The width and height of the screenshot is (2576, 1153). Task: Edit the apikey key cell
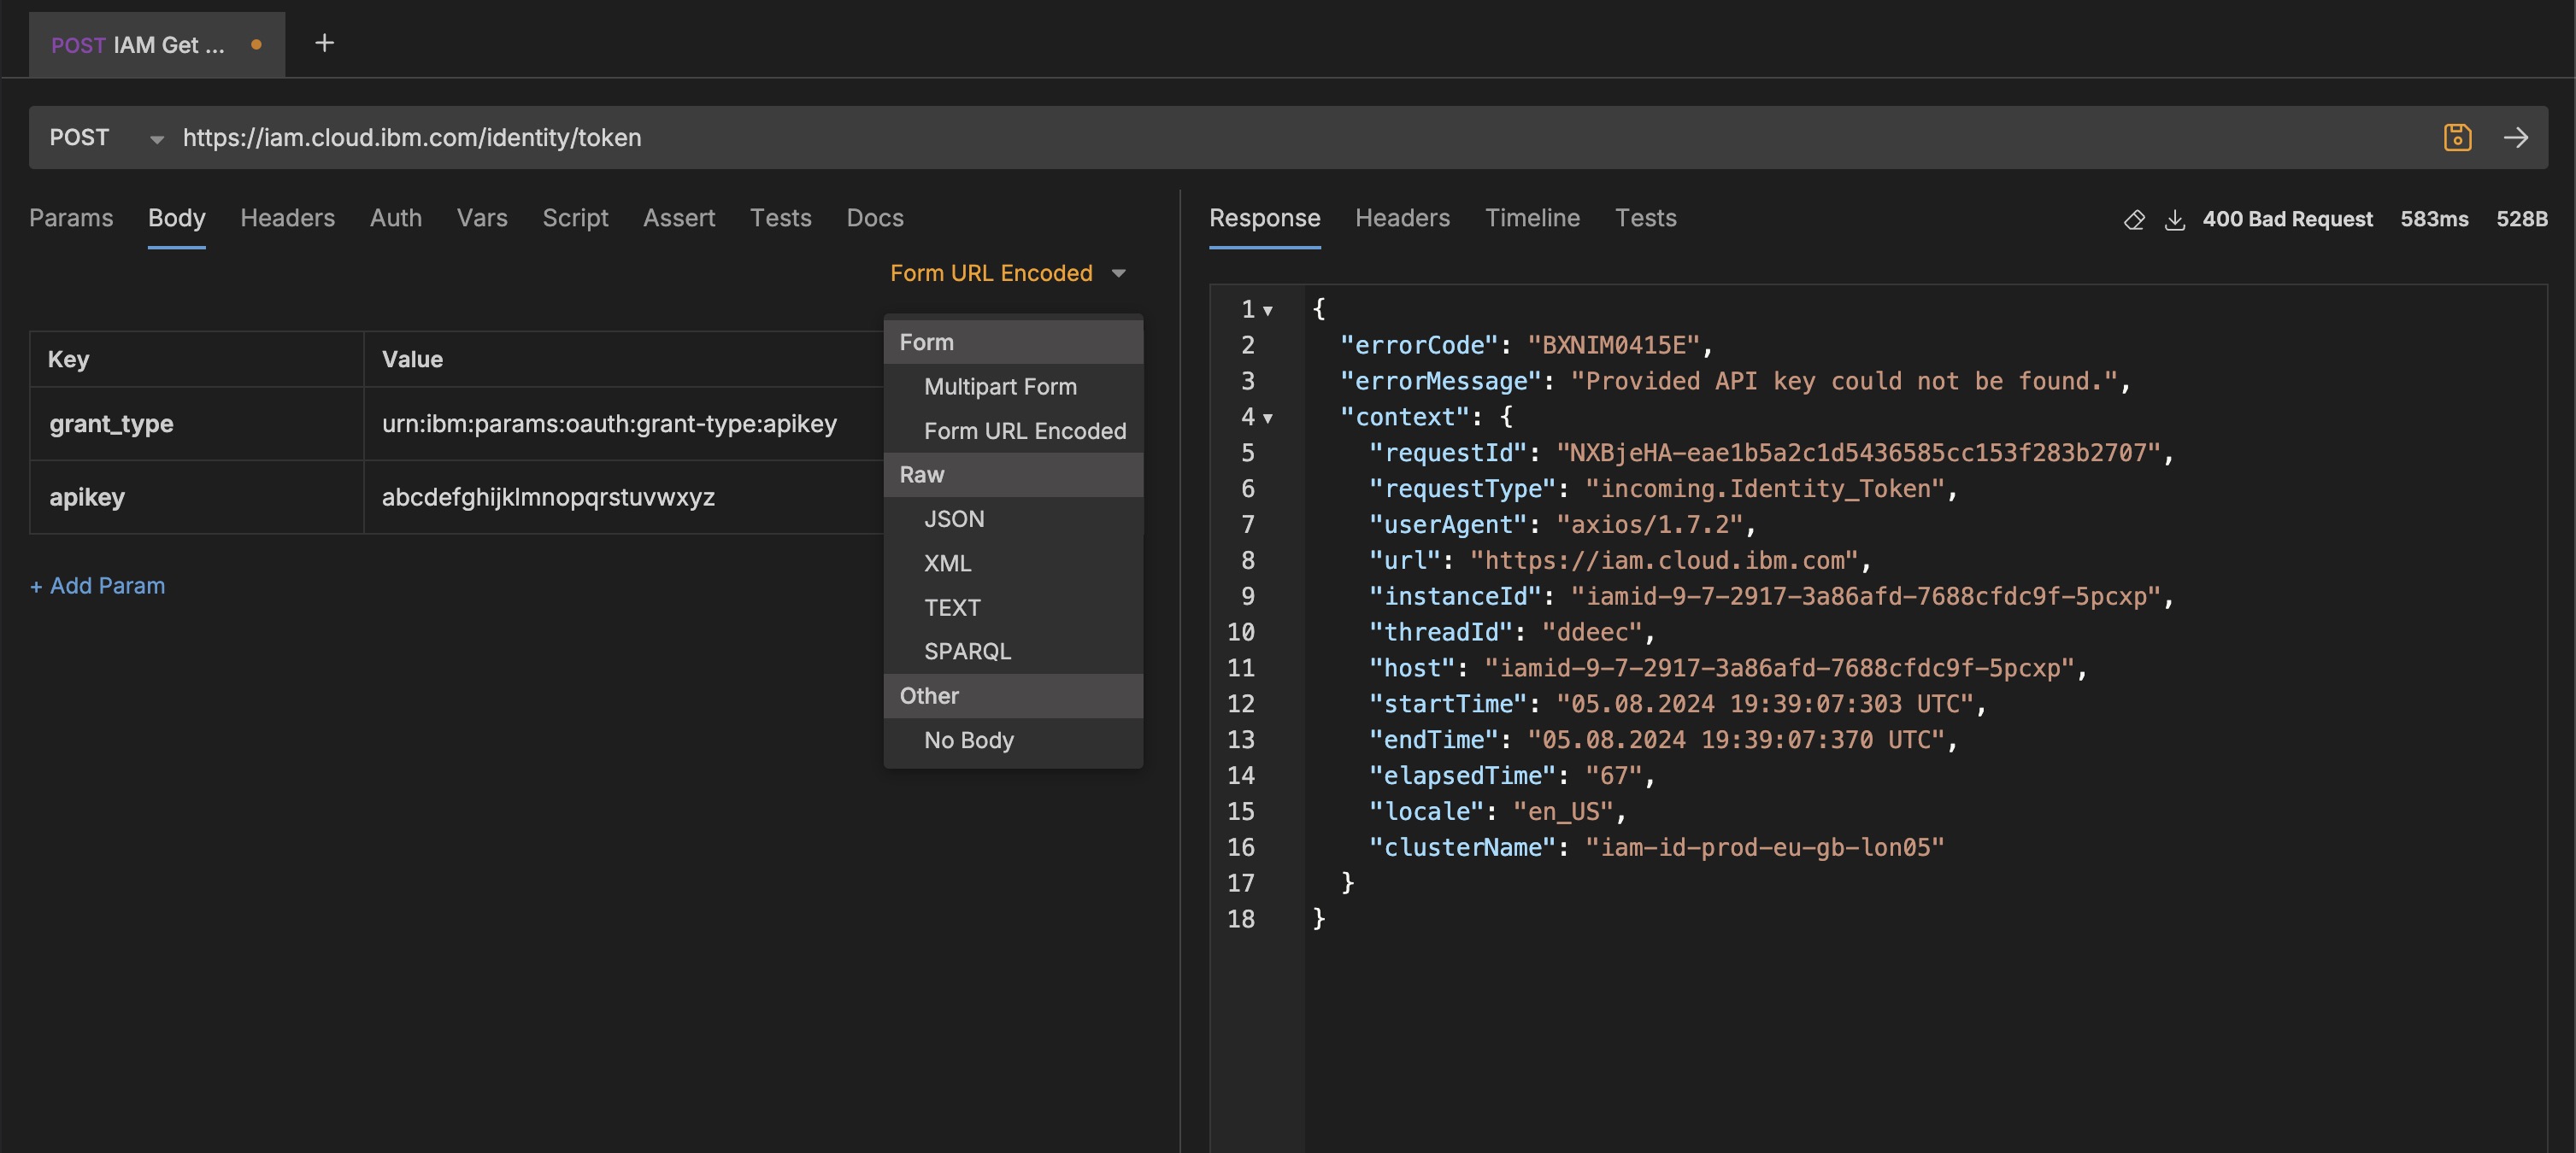[x=197, y=498]
